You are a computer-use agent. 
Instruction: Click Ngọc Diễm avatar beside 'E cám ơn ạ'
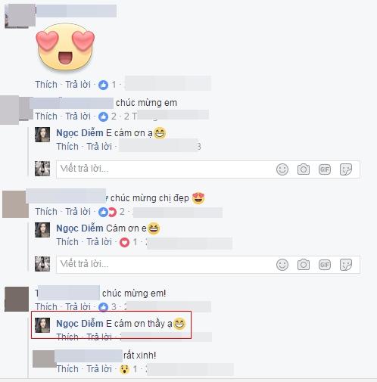click(42, 135)
